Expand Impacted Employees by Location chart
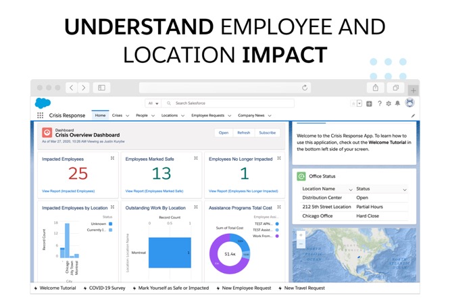 pyautogui.click(x=112, y=207)
